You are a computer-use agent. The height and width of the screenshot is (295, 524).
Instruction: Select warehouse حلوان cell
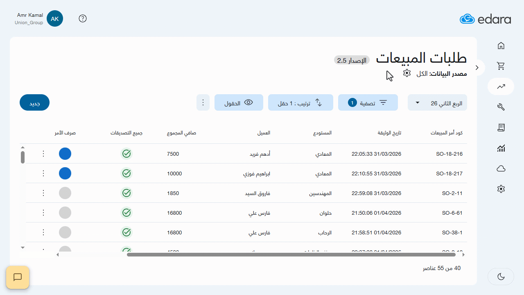[x=325, y=213]
